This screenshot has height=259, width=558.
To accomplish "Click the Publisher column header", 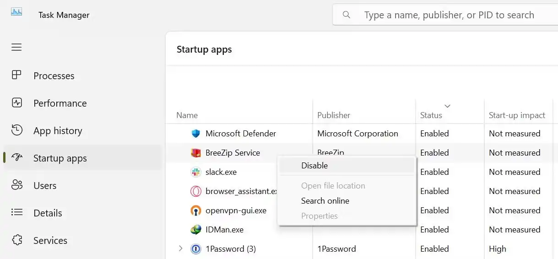I will click(334, 115).
